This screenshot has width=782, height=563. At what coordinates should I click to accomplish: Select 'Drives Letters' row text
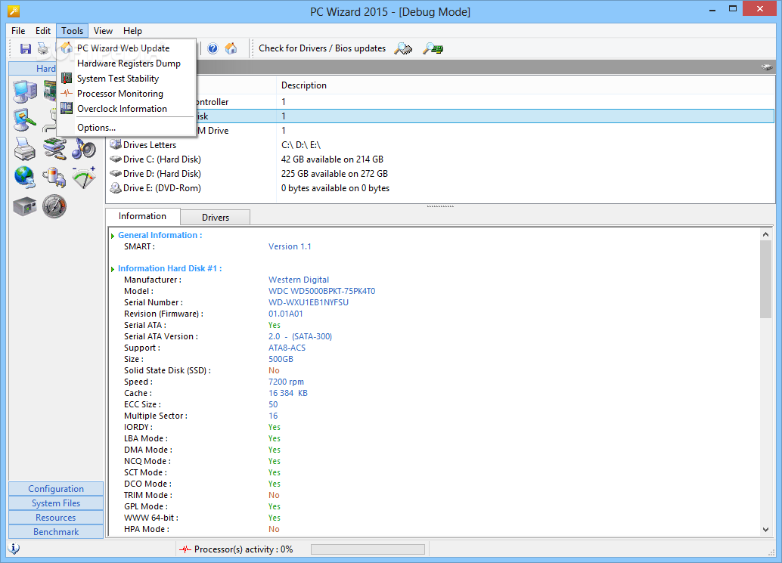point(150,145)
